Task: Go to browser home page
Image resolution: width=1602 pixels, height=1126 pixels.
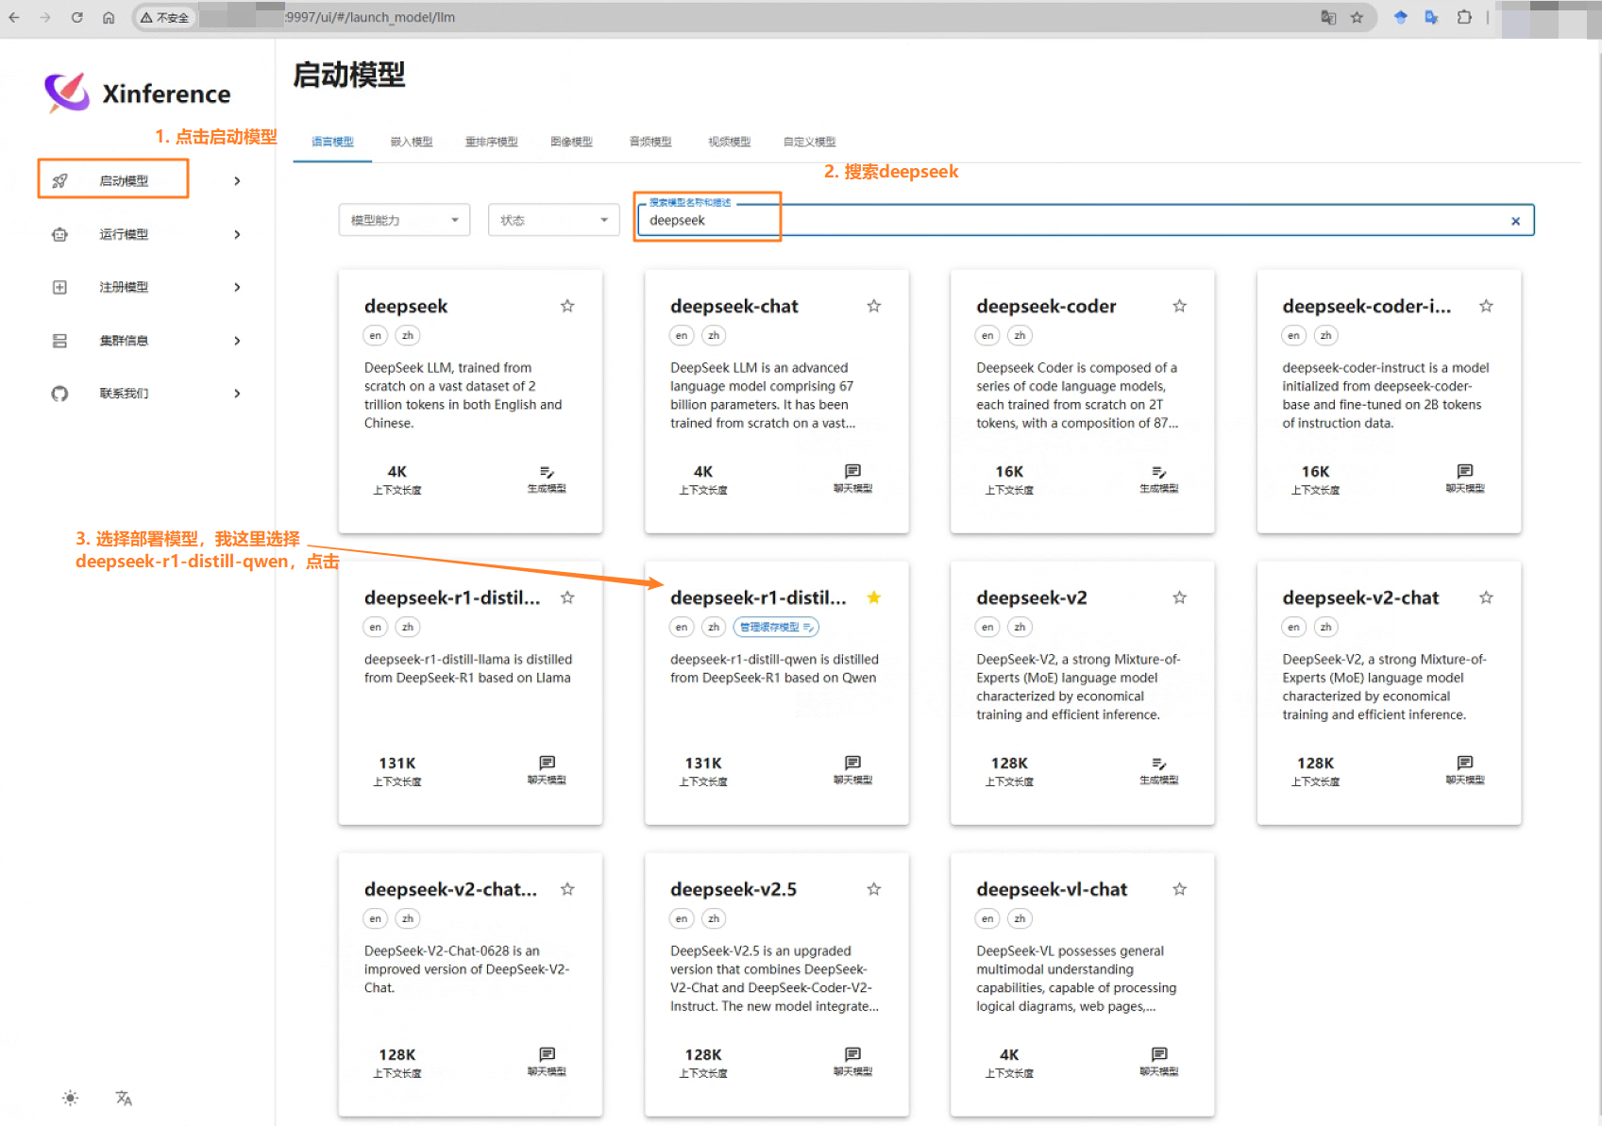Action: (109, 17)
